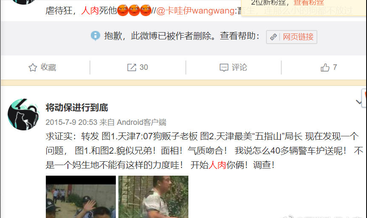Expand post options chevron arrow
The image size is (367, 218).
click(359, 102)
